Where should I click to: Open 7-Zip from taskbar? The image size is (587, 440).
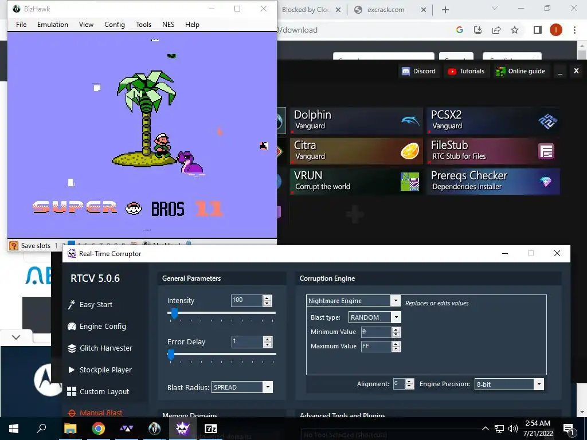click(211, 429)
